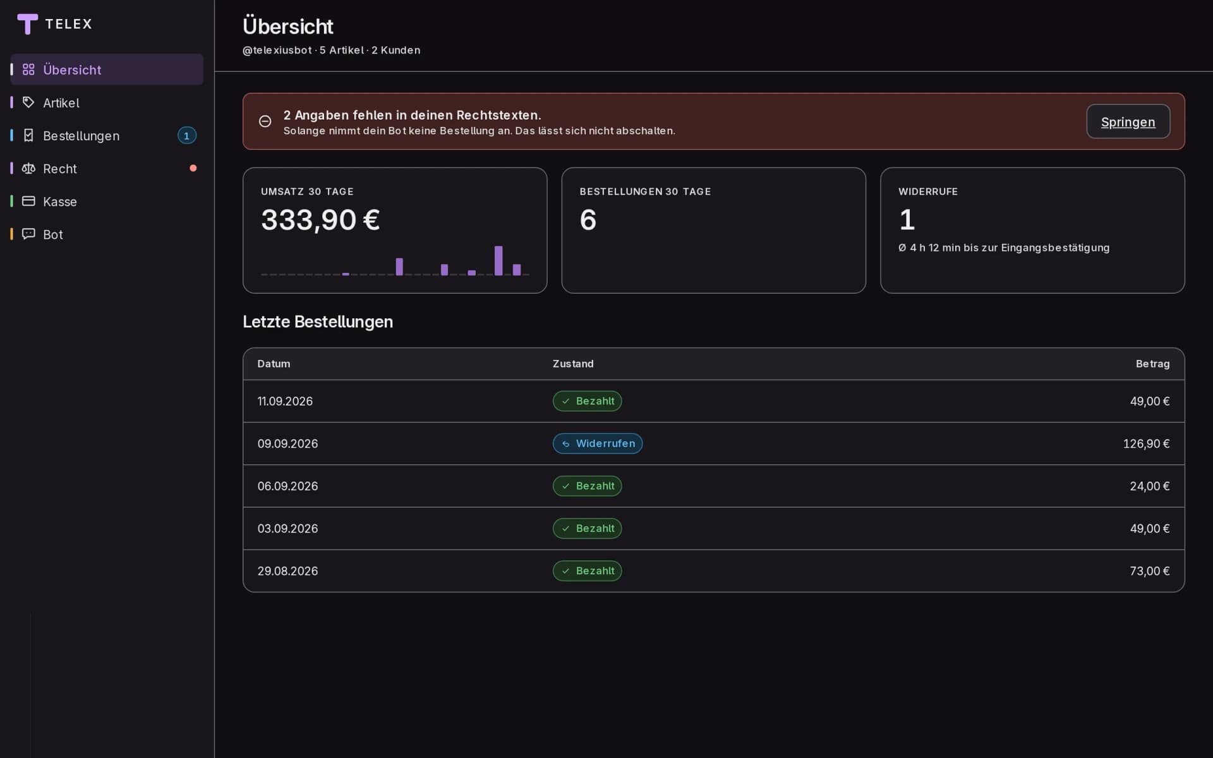Click the Übersicht grid icon in sidebar
This screenshot has width=1213, height=758.
tap(28, 69)
